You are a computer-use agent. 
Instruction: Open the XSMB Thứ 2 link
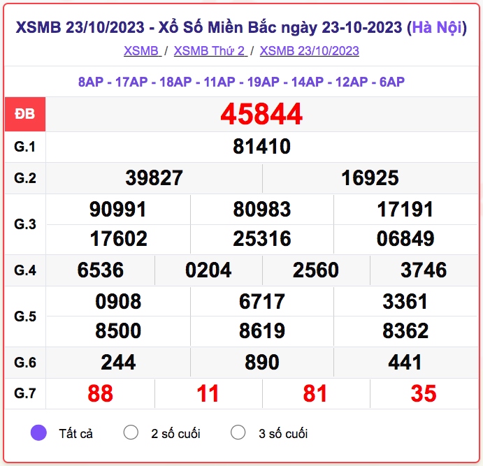tap(210, 51)
